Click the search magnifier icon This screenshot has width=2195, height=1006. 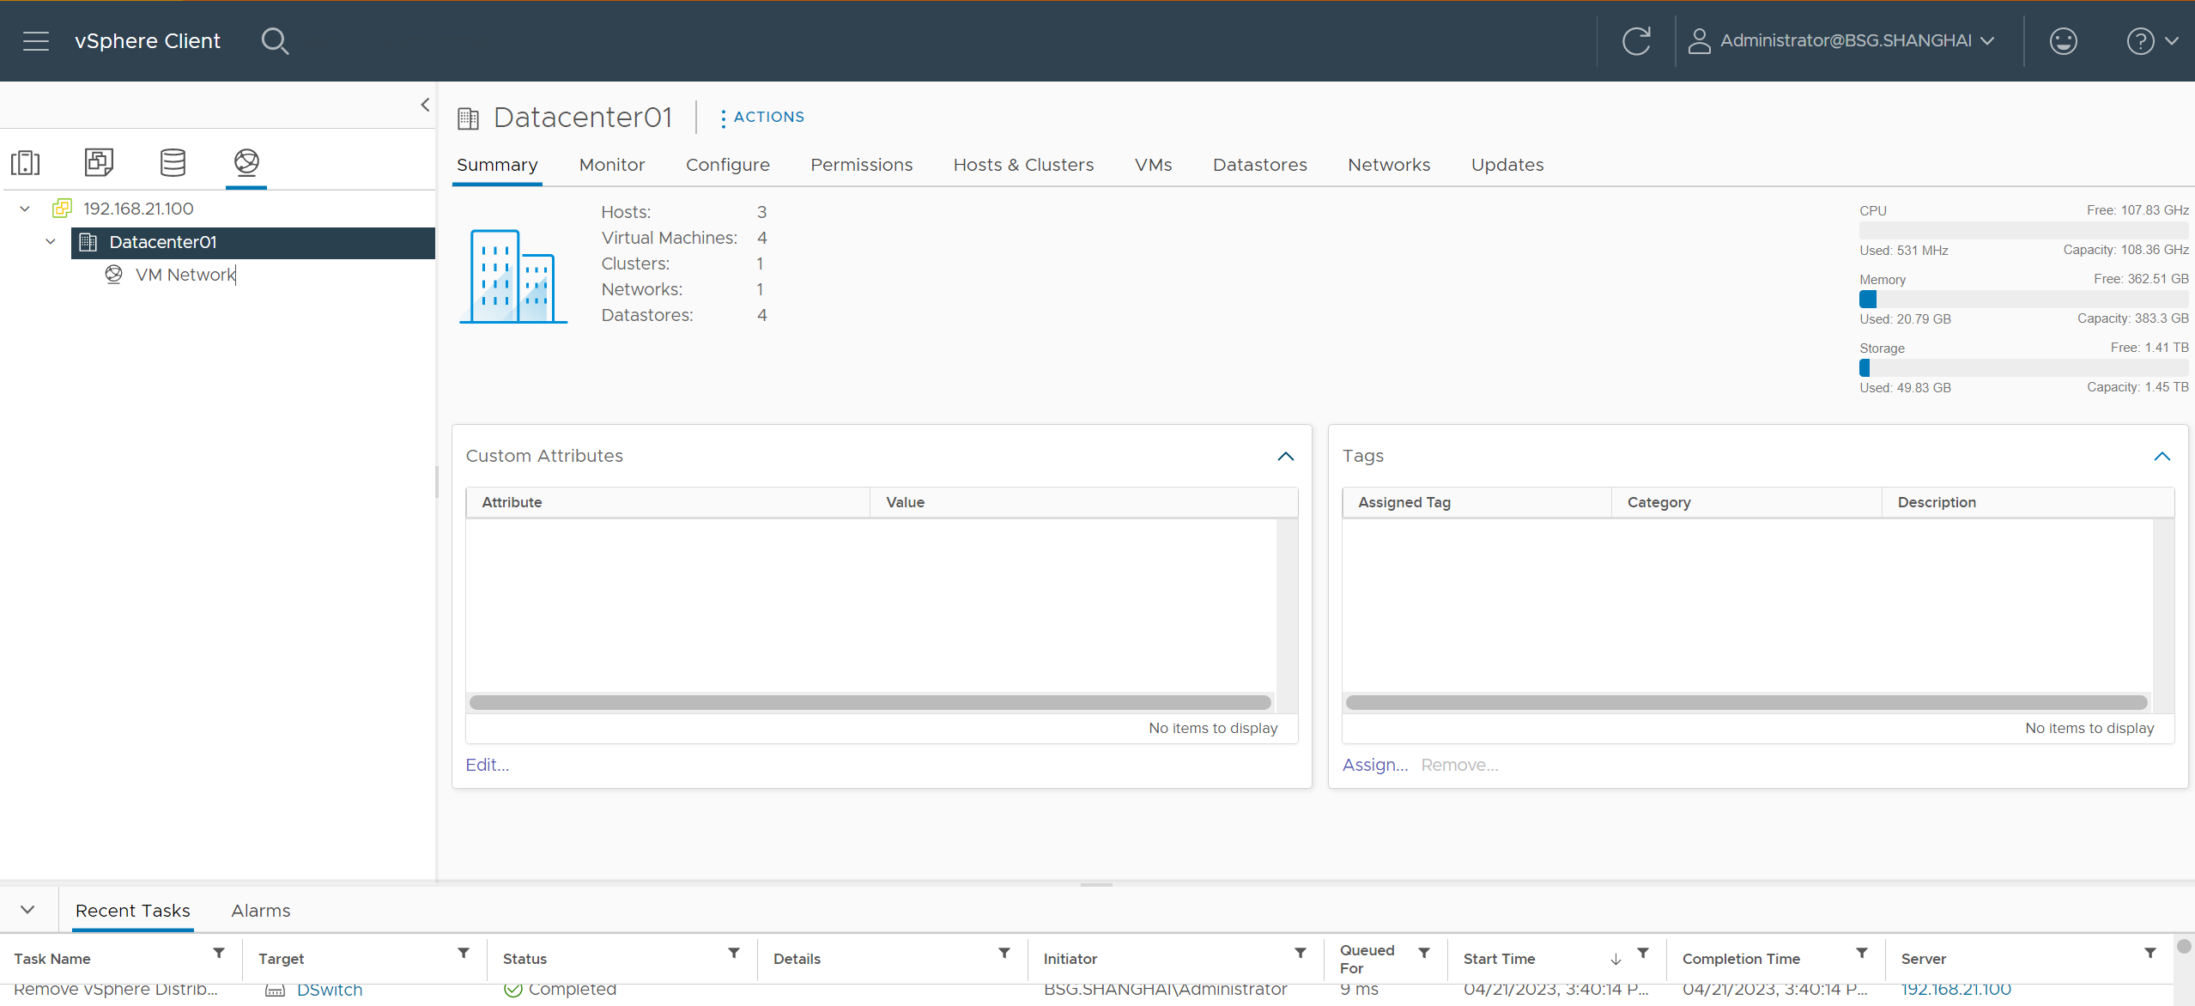click(x=275, y=40)
